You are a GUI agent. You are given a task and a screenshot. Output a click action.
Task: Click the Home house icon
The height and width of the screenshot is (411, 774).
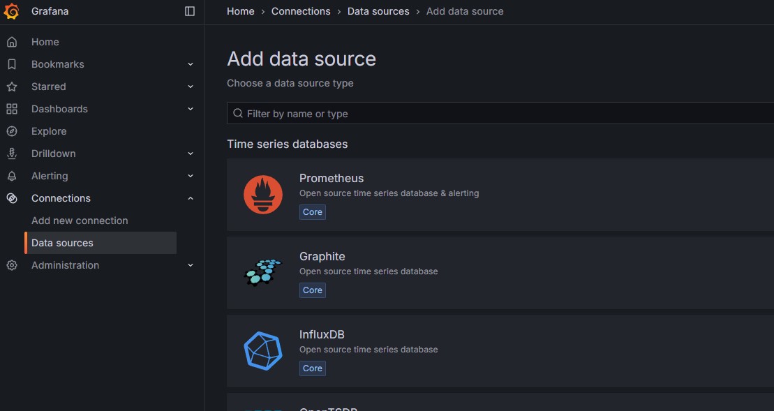[x=11, y=41]
